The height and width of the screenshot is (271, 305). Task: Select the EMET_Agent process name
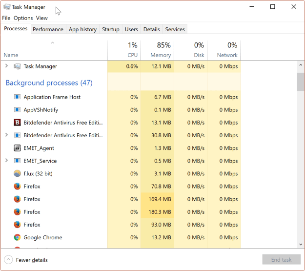point(39,148)
